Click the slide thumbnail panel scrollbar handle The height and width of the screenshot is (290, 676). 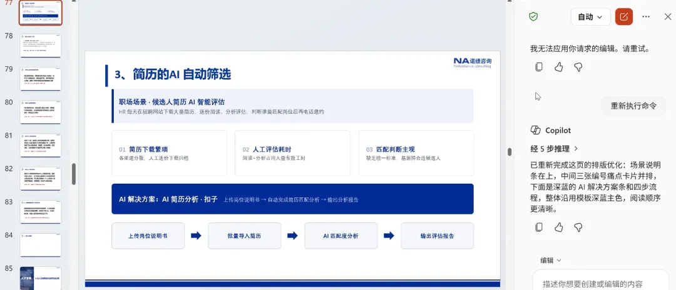click(x=74, y=174)
